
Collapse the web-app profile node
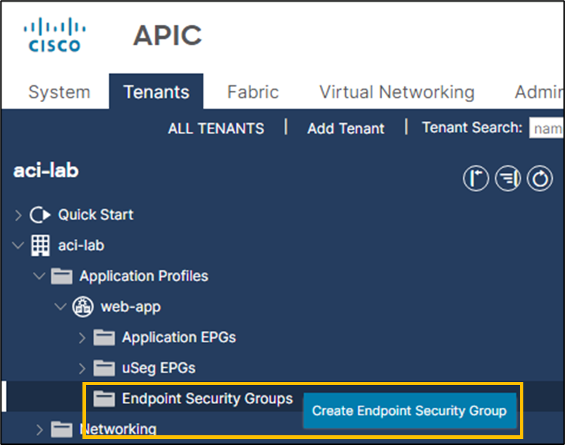60,306
